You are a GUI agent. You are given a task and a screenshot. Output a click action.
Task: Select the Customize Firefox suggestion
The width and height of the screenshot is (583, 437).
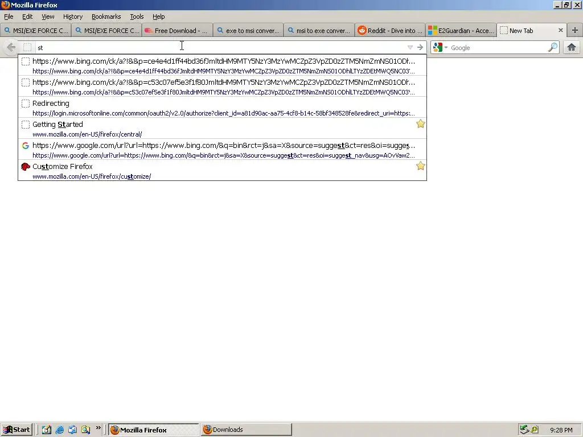[223, 171]
